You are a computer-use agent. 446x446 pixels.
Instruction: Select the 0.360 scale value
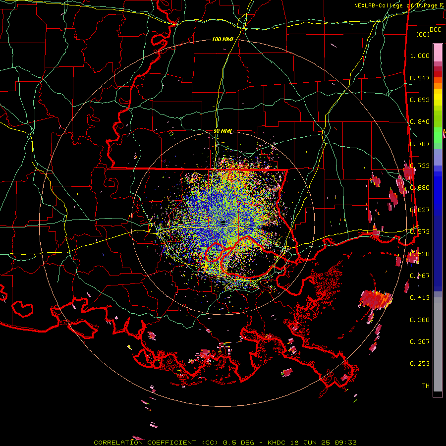click(x=420, y=320)
